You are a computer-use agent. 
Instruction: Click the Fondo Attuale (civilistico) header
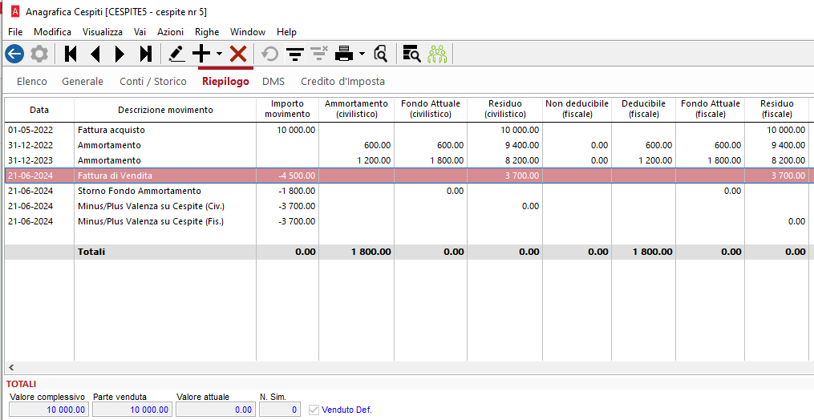(x=431, y=109)
